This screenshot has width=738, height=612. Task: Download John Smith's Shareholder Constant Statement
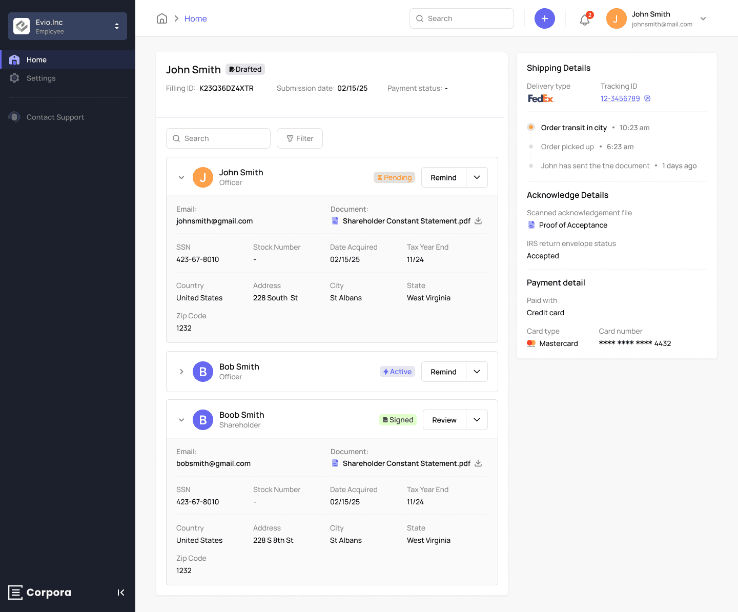[x=478, y=221]
